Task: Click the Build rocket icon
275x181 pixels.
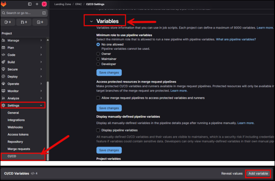Action: coord(3,62)
